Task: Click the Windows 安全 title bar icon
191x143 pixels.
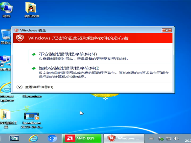Action: pyautogui.click(x=17, y=30)
